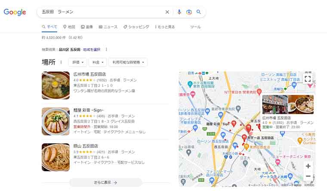Screen dimensions: 327x191
Task: Click the さらに表示 button
Action: [x=105, y=182]
